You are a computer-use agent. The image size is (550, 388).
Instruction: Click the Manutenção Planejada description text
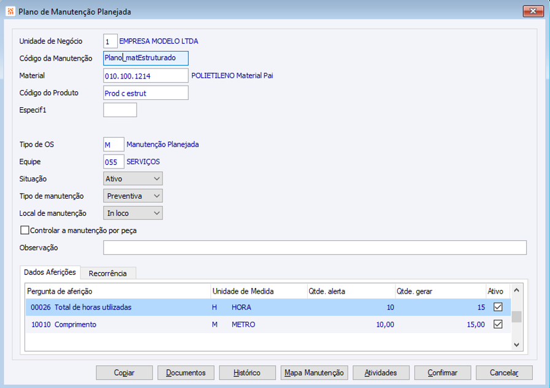162,145
